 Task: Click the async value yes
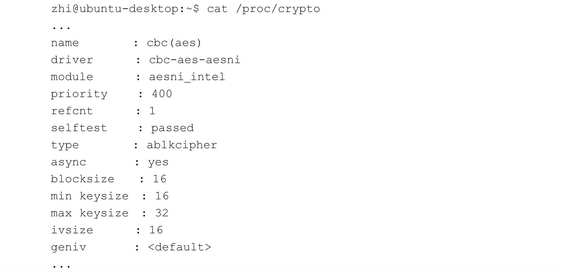point(158,162)
